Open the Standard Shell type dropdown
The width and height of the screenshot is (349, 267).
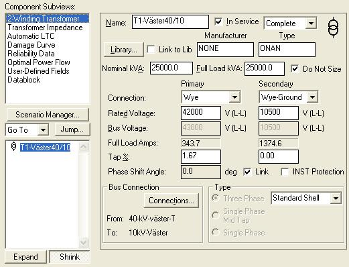(x=336, y=198)
